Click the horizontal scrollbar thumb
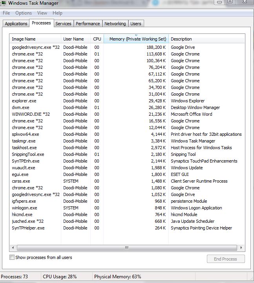 (127, 248)
